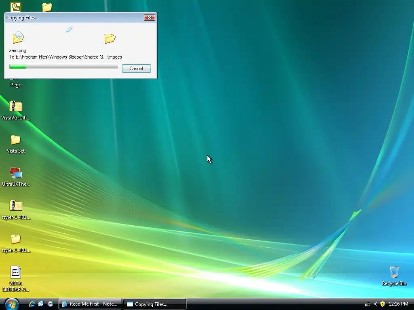
Task: Click the green copy progress bar
Action: click(63, 67)
